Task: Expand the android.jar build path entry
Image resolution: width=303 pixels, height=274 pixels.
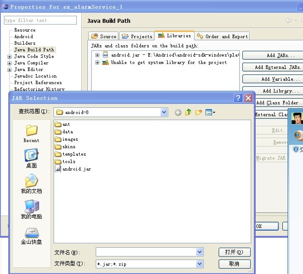Action: tap(97, 55)
